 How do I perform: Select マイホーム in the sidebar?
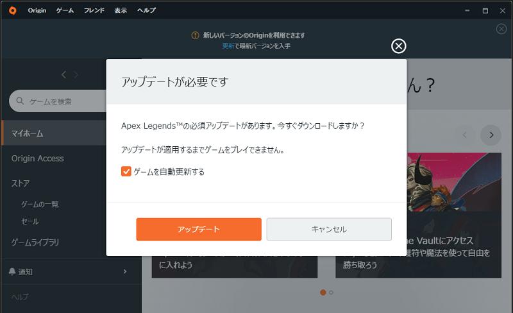click(x=54, y=133)
